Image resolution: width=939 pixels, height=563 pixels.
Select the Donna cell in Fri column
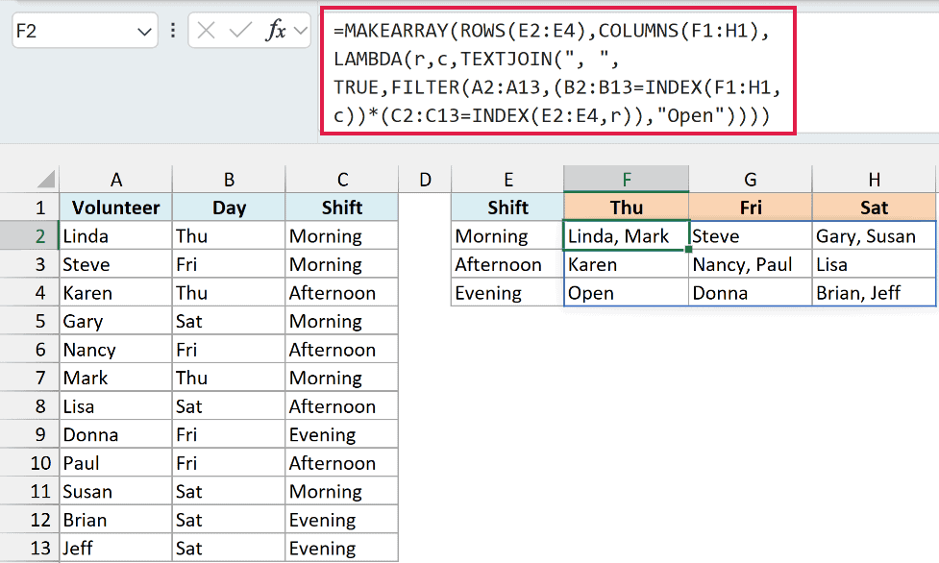click(x=751, y=292)
